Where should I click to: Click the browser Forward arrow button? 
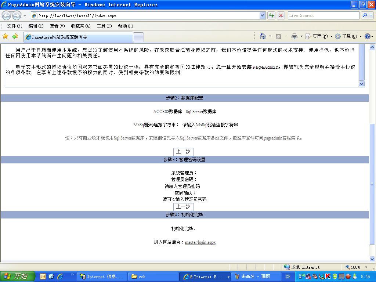coord(17,16)
